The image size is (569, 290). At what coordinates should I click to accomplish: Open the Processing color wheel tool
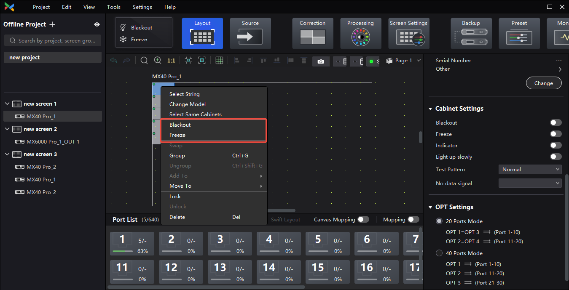click(x=361, y=33)
